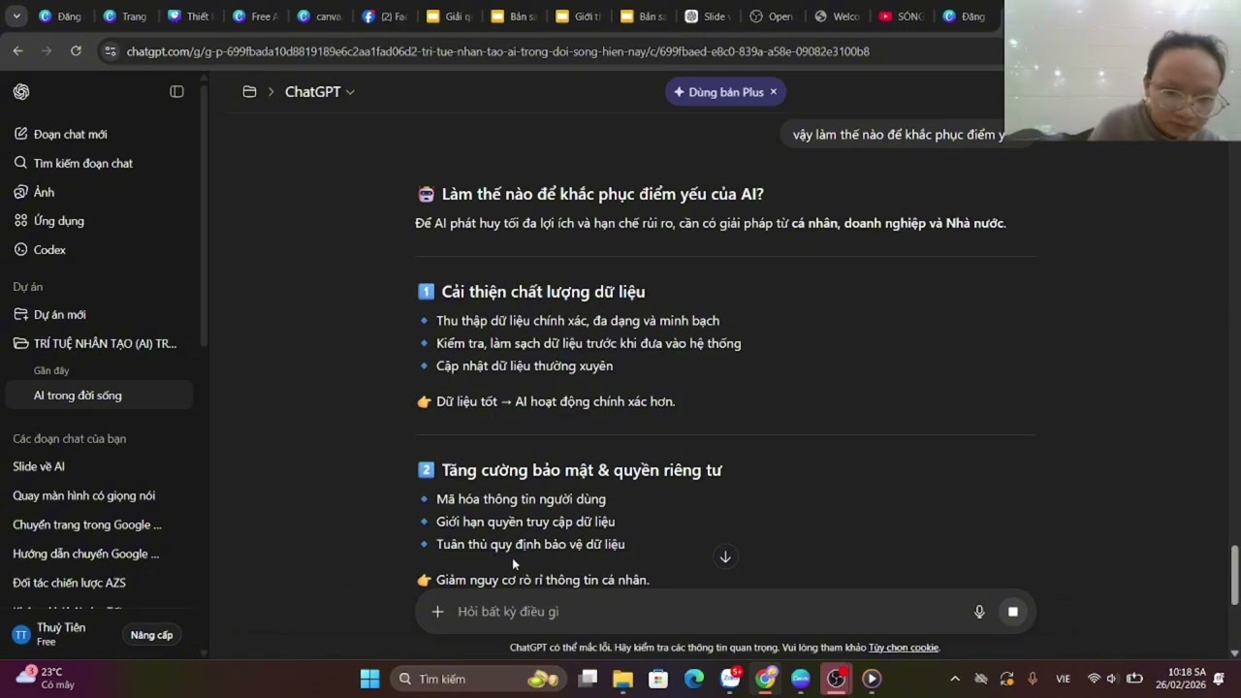Open the Windows Start menu
The width and height of the screenshot is (1241, 698).
tap(369, 679)
